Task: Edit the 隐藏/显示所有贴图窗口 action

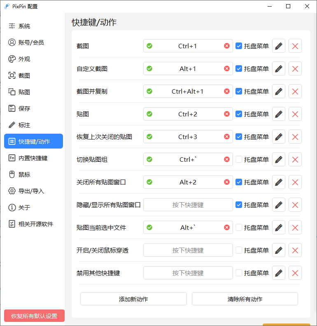Action: [x=279, y=205]
